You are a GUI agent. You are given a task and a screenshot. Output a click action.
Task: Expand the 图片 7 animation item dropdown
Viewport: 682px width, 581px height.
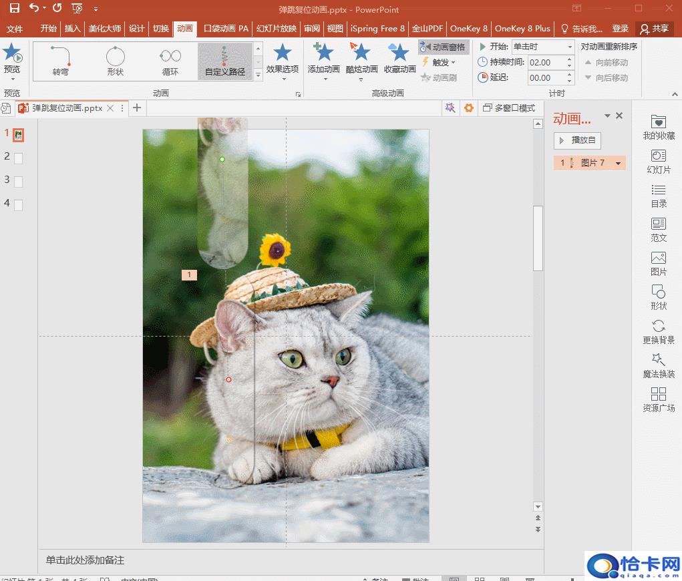(619, 163)
